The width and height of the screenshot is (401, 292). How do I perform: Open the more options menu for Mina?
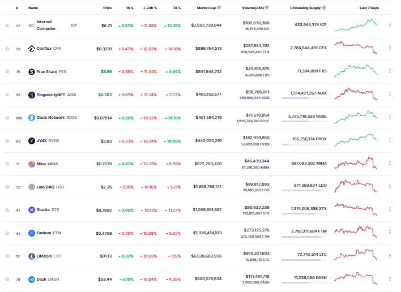(x=390, y=163)
